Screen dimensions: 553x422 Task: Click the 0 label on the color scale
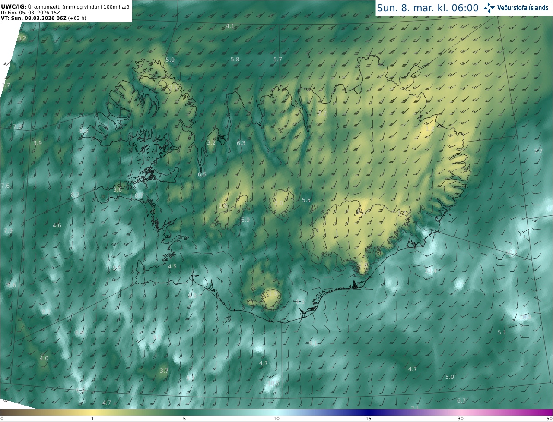coord(2,419)
